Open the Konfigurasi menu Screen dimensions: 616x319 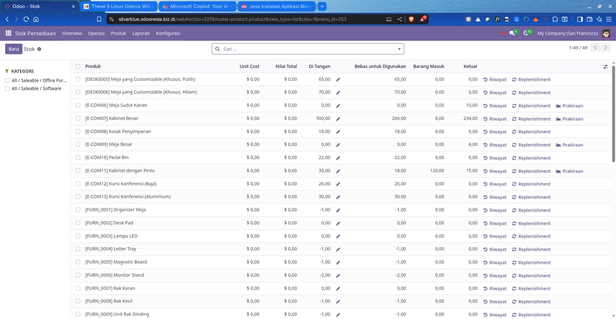[x=167, y=33]
